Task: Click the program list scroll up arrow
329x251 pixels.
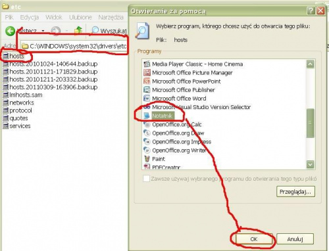Action: point(310,64)
